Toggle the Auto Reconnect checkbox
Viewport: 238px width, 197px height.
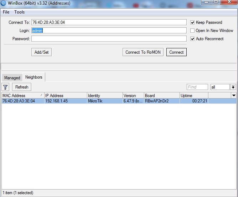click(192, 39)
